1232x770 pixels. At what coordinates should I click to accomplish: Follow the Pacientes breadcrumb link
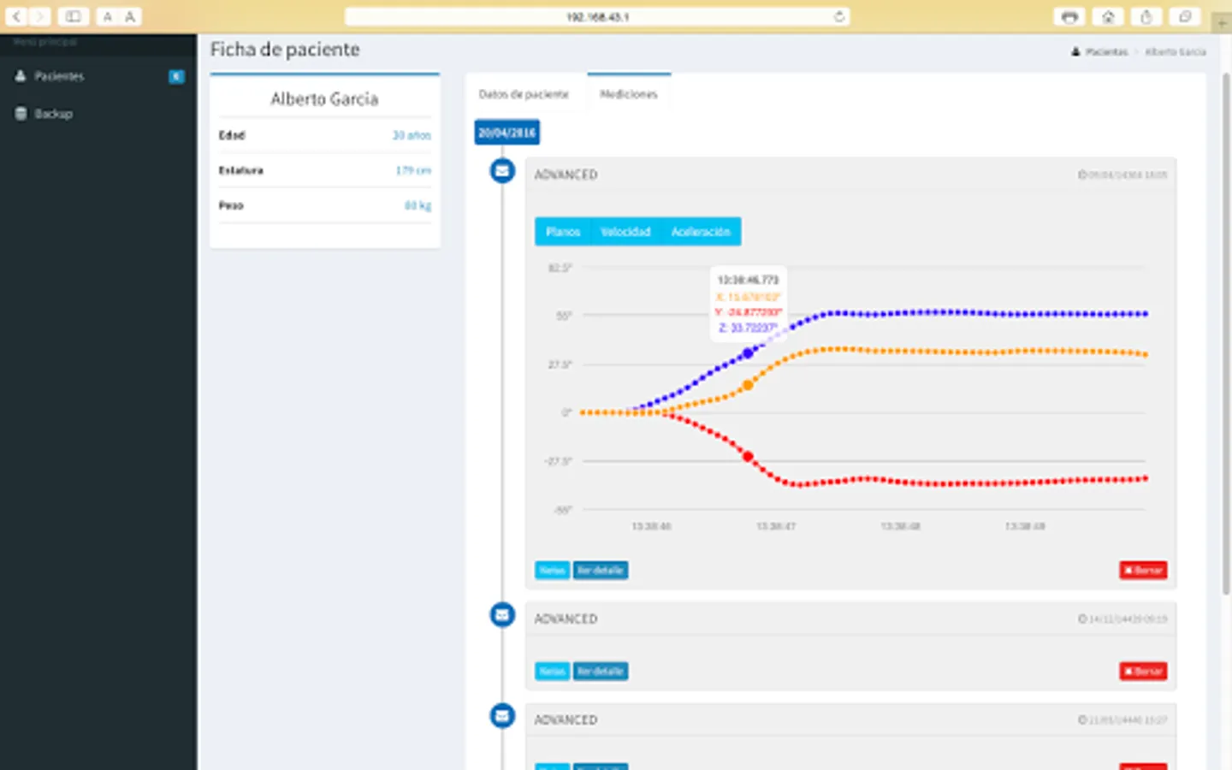1106,52
